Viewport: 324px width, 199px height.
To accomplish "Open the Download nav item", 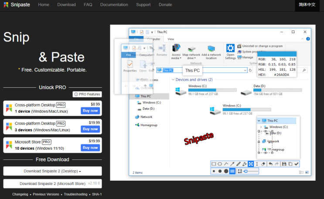I will (66, 4).
